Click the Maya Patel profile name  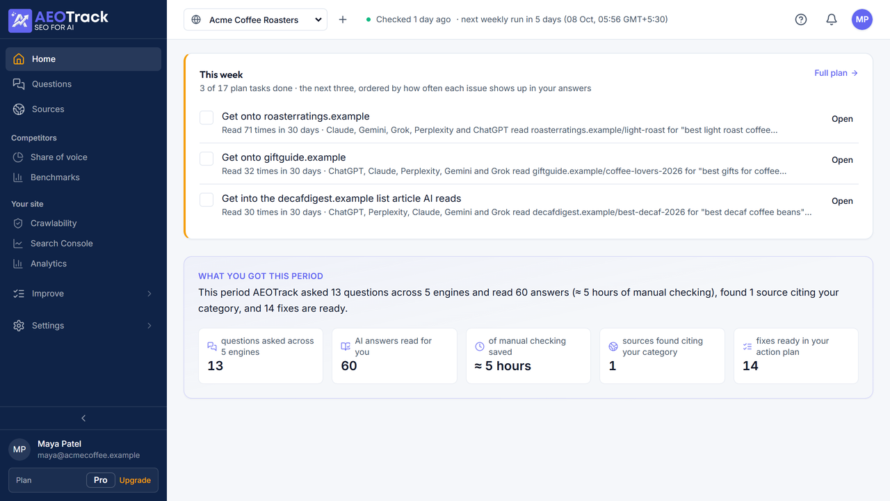coord(59,444)
